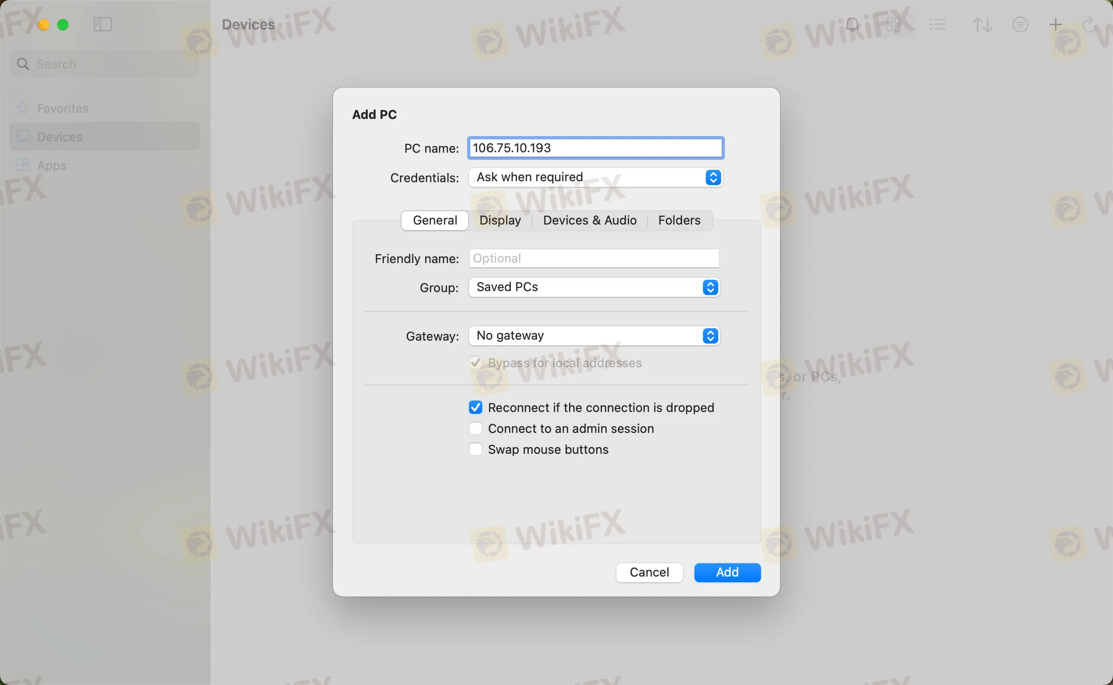The image size is (1113, 685).
Task: Click the plus add icon in toolbar
Action: (1055, 24)
